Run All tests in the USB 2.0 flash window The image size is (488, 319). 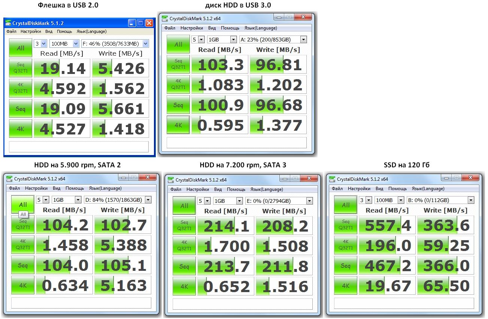[21, 48]
